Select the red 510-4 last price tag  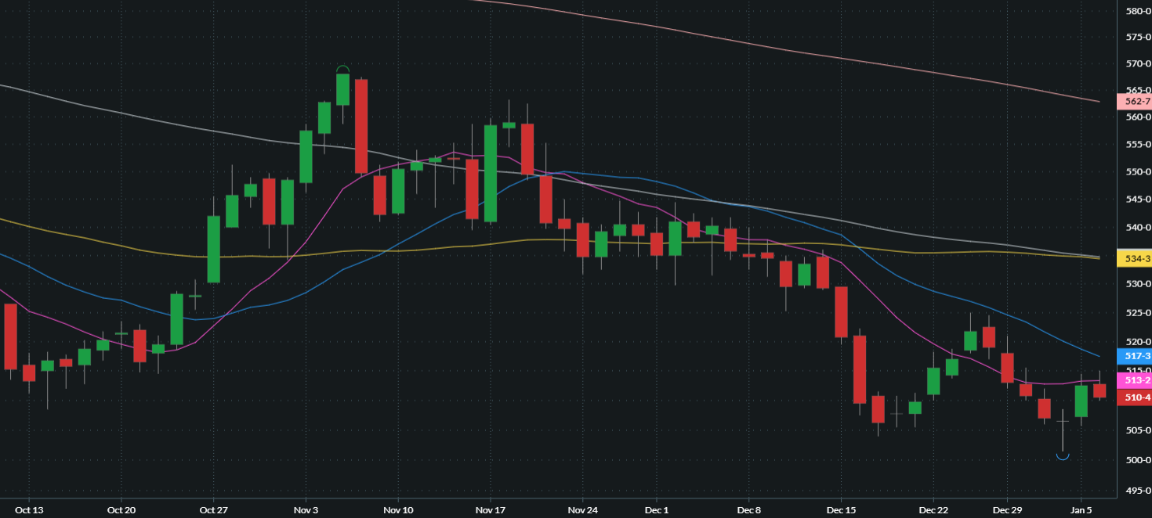coord(1137,397)
